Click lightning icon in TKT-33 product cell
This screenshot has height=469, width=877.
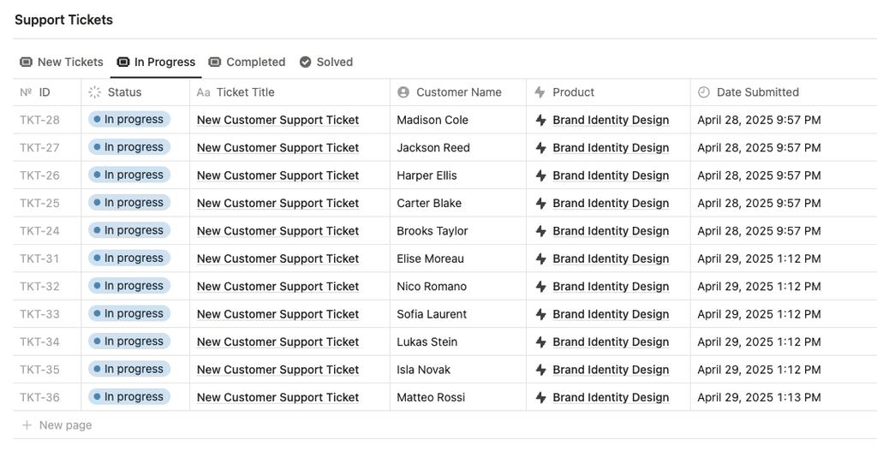click(541, 314)
